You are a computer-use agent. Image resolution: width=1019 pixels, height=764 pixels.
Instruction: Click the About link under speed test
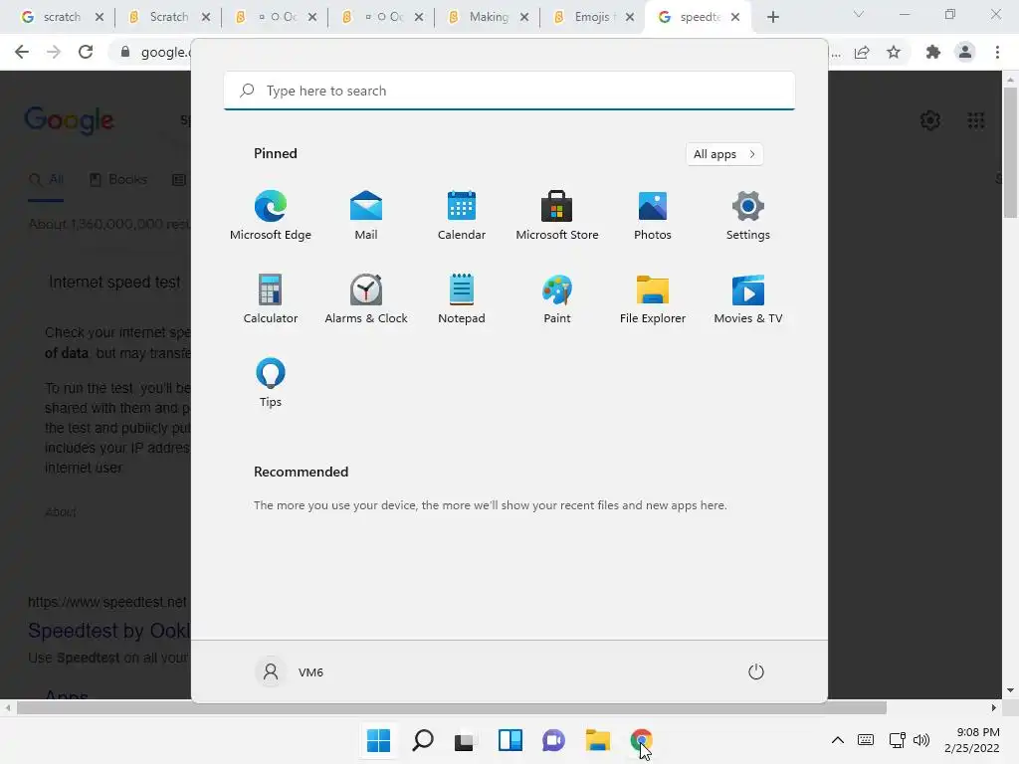pos(61,512)
